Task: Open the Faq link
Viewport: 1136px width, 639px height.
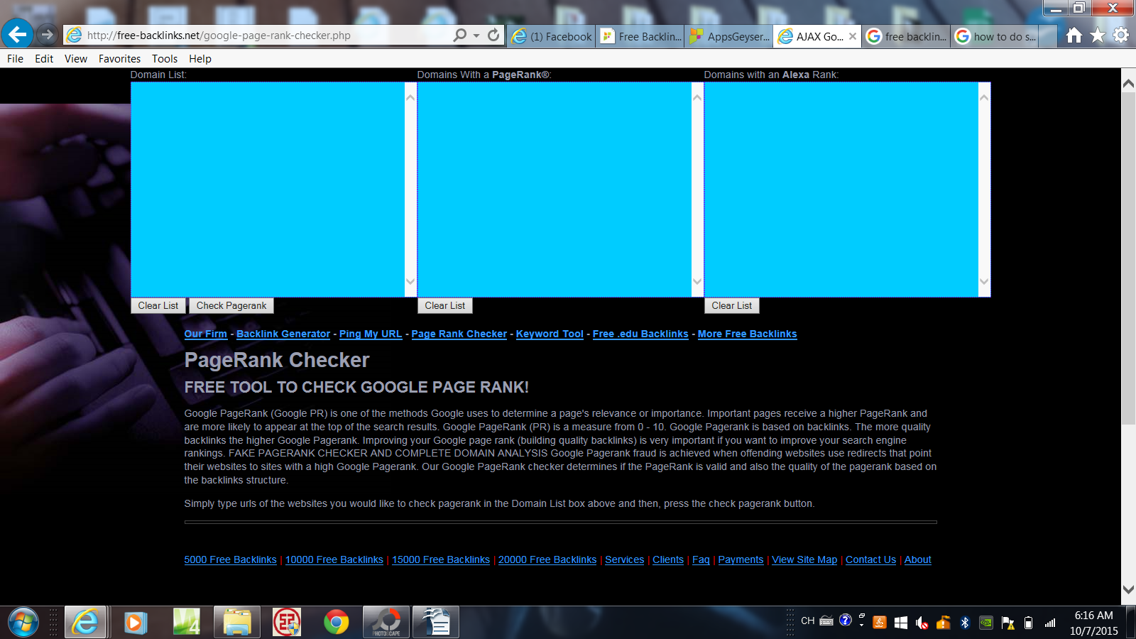Action: pyautogui.click(x=701, y=559)
